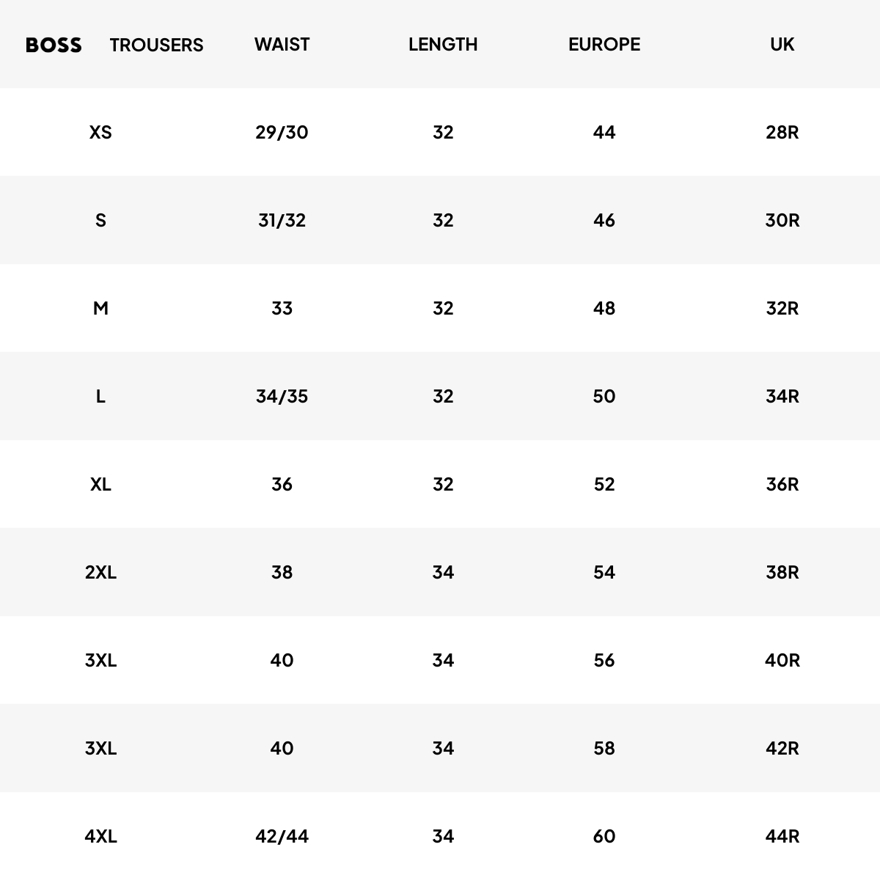This screenshot has height=880, width=880.
Task: Click waist value 42/44
Action: coord(282,837)
